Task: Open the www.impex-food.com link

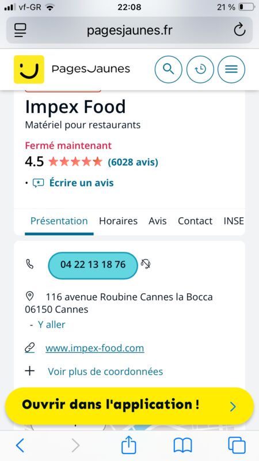Action: [95, 348]
